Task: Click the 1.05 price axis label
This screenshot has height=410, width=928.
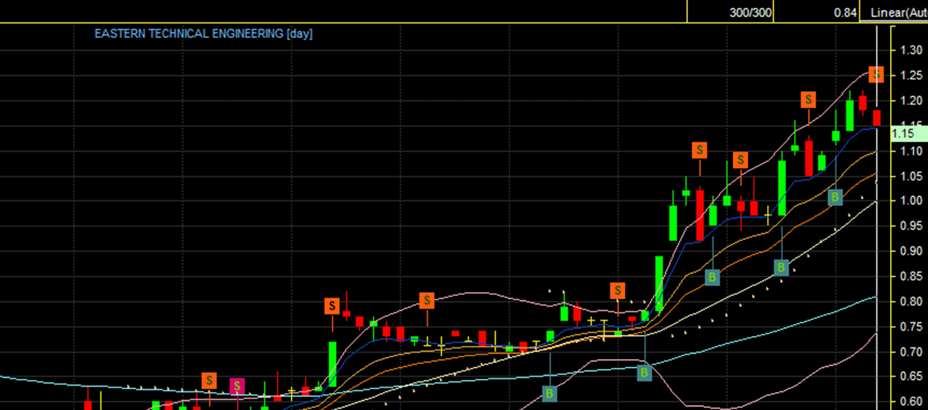Action: (911, 176)
